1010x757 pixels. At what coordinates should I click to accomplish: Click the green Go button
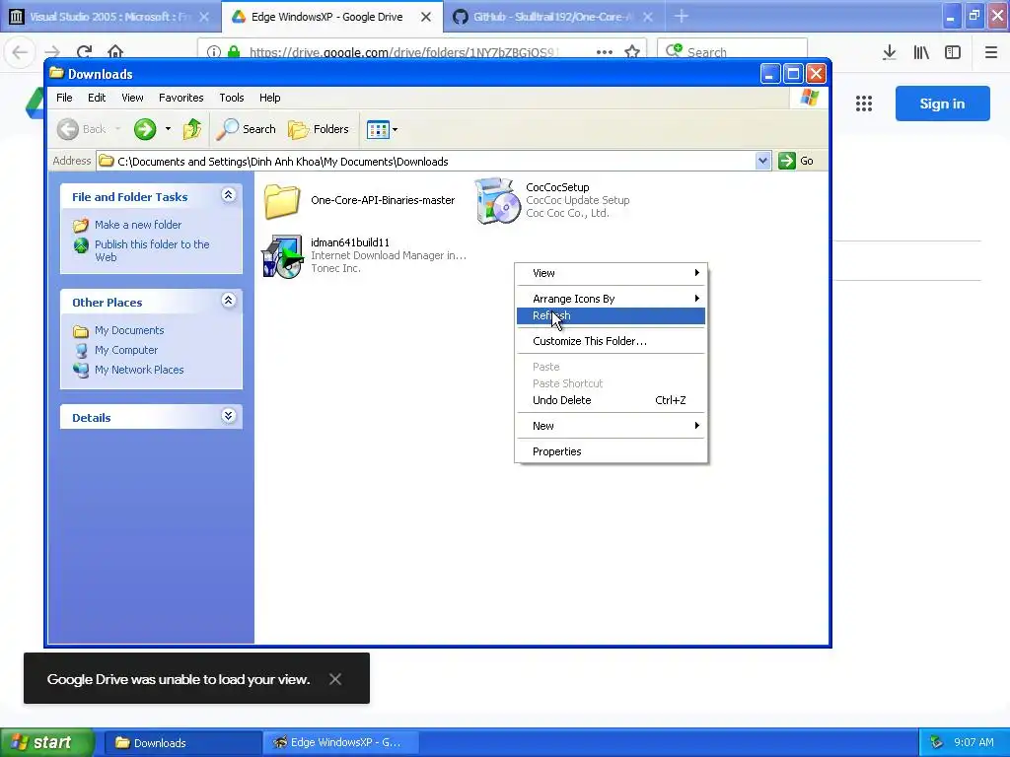[x=796, y=161]
